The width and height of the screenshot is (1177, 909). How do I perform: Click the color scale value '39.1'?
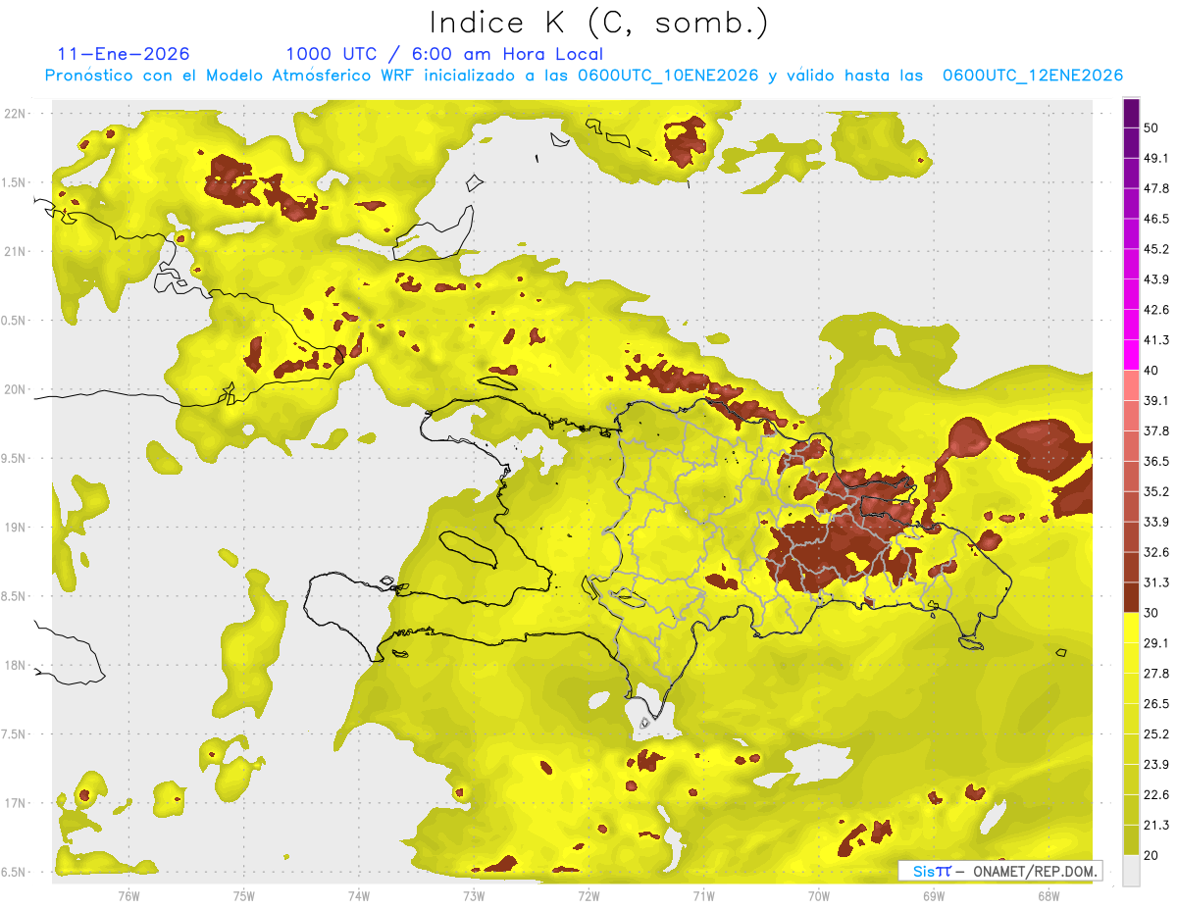[1156, 401]
